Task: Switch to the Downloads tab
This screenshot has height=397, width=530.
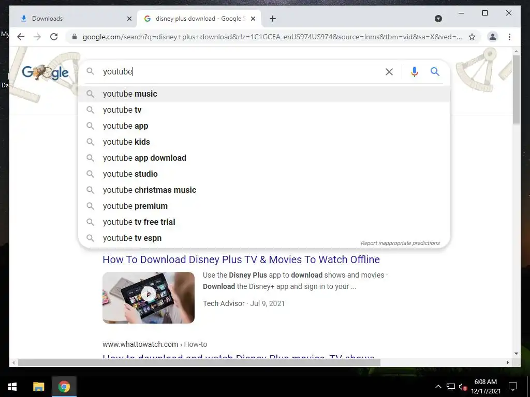Action: (73, 19)
